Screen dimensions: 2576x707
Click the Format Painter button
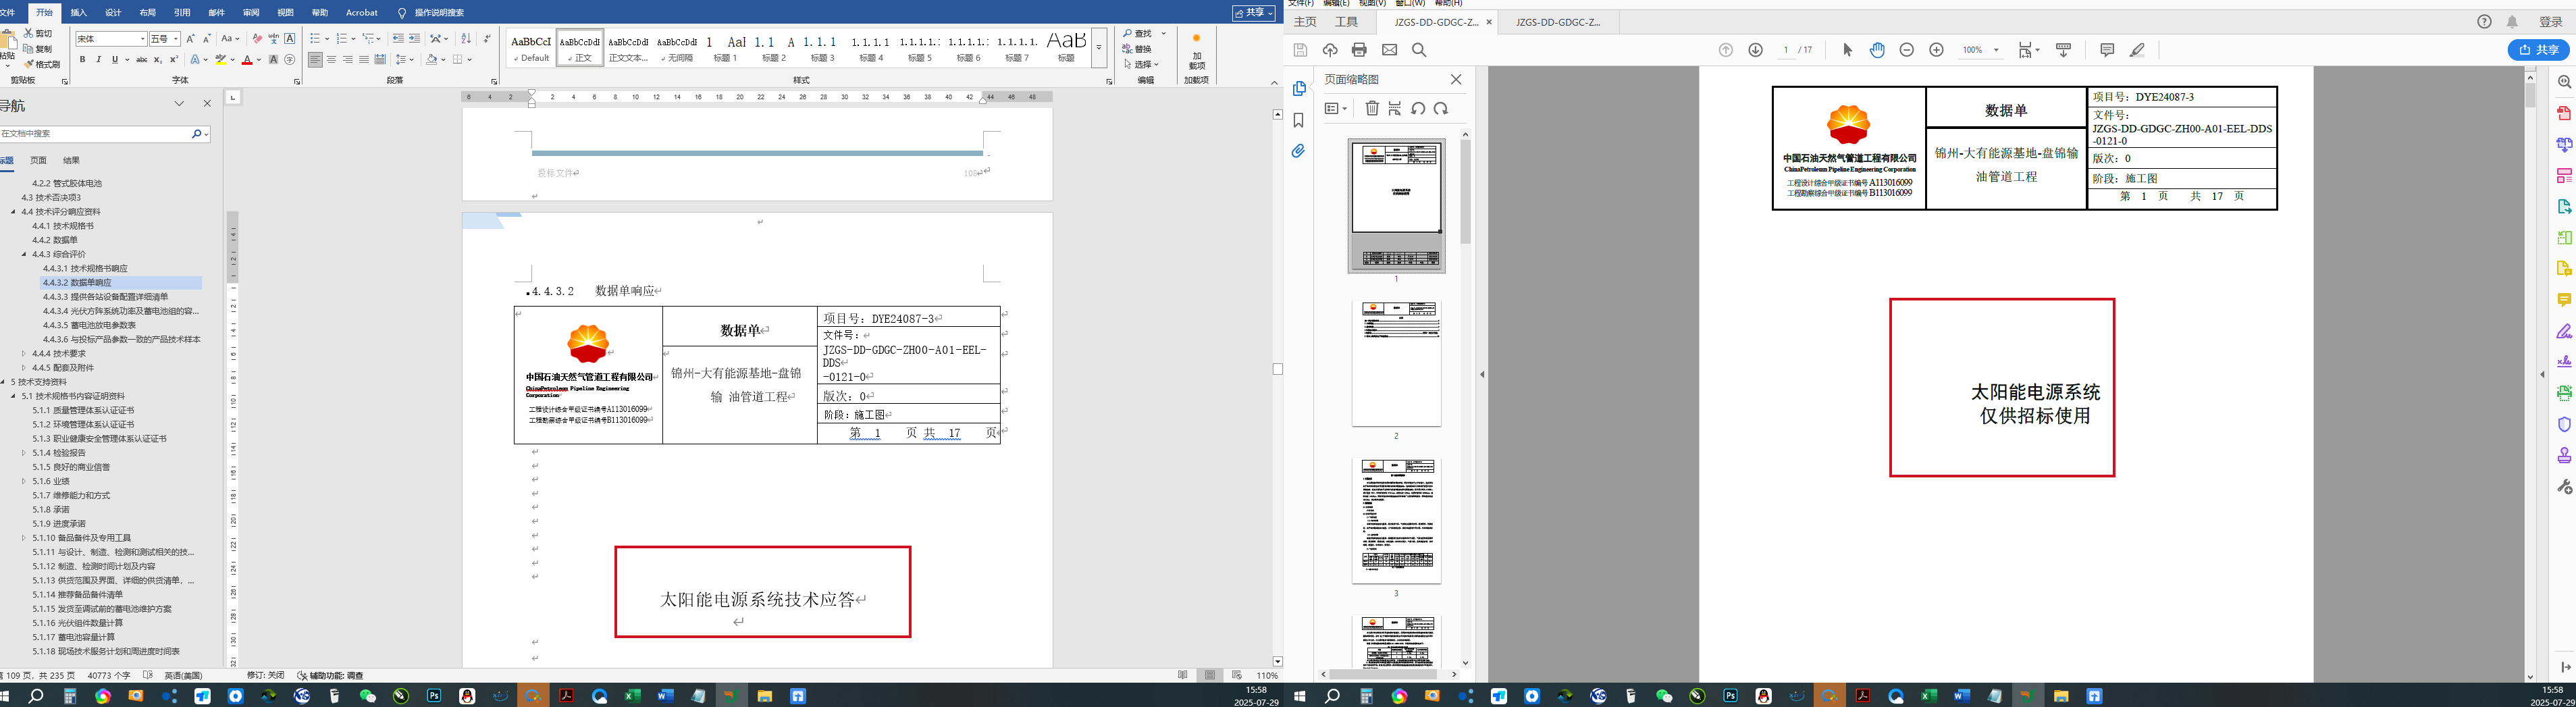pos(42,64)
